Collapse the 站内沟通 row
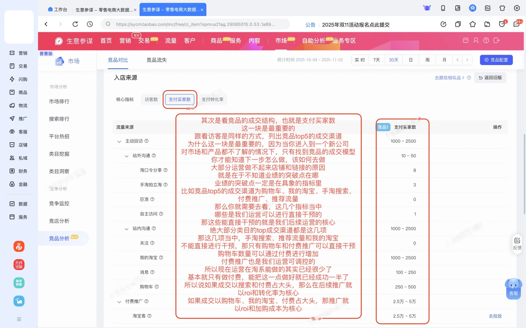 [x=127, y=229]
